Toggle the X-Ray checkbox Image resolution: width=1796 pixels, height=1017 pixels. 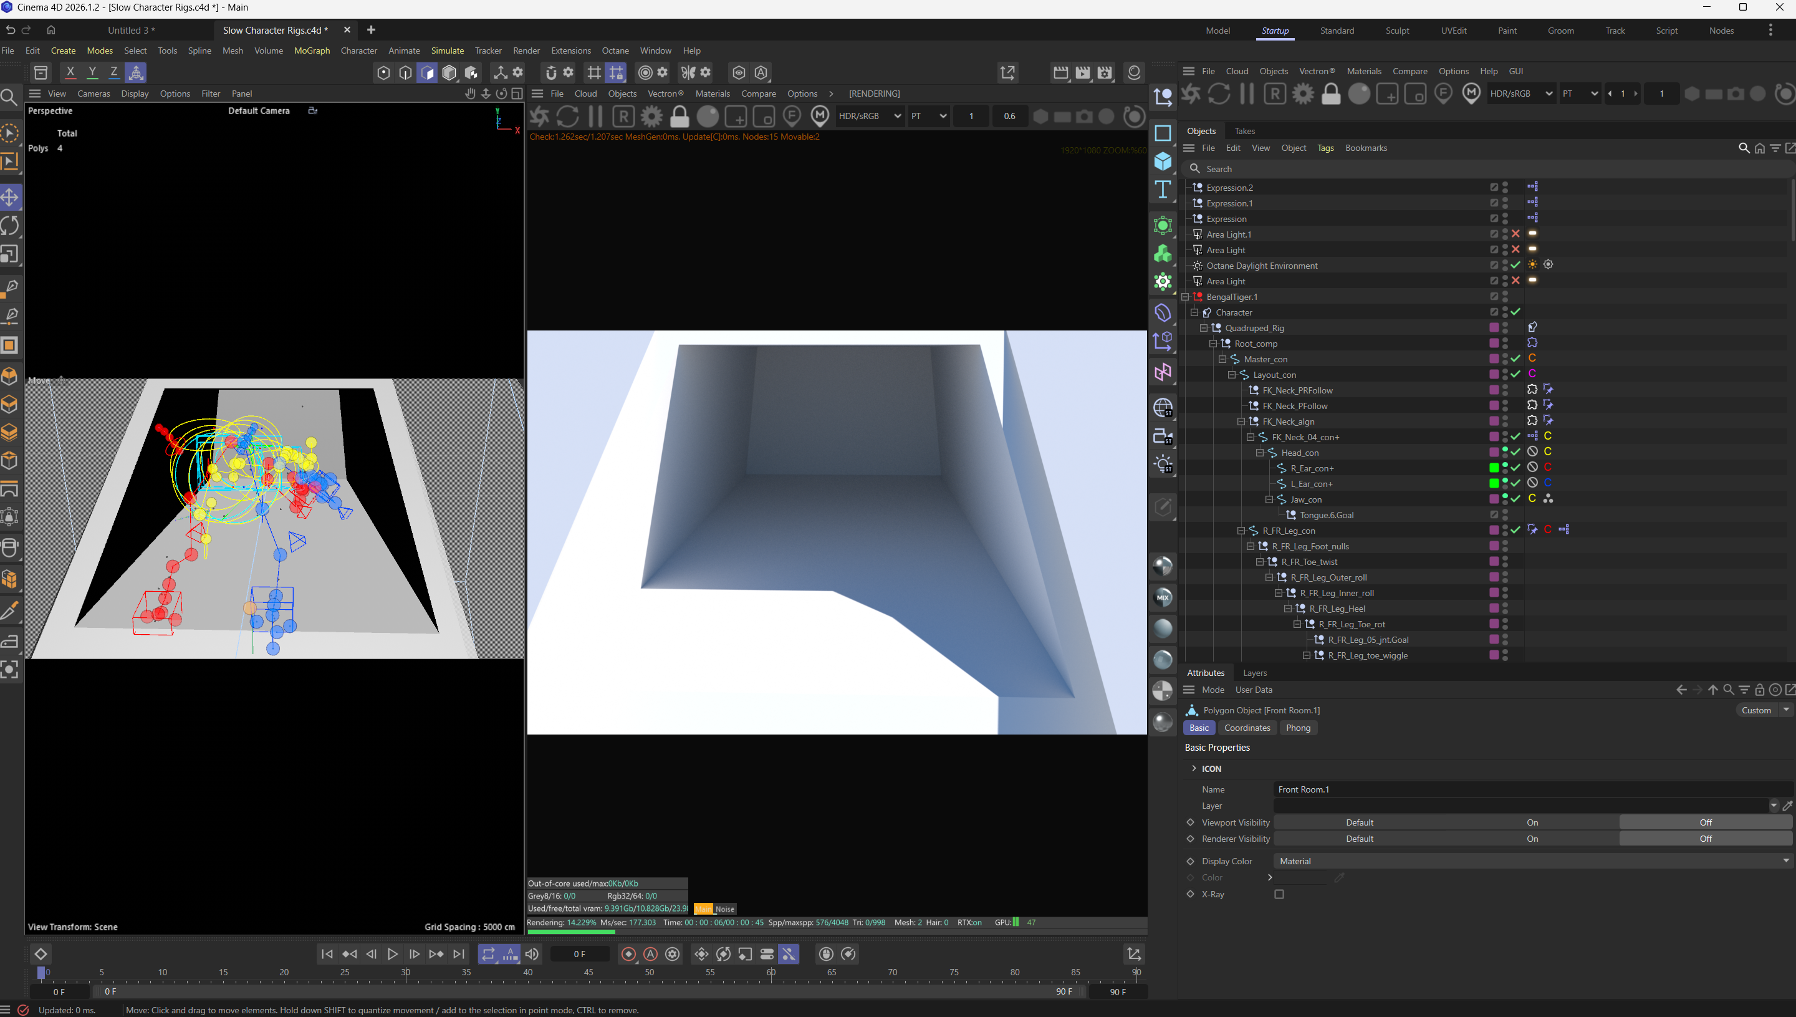[x=1279, y=894]
